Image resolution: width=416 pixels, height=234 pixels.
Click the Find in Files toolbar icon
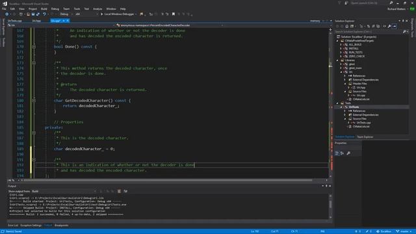pyautogui.click(x=142, y=14)
